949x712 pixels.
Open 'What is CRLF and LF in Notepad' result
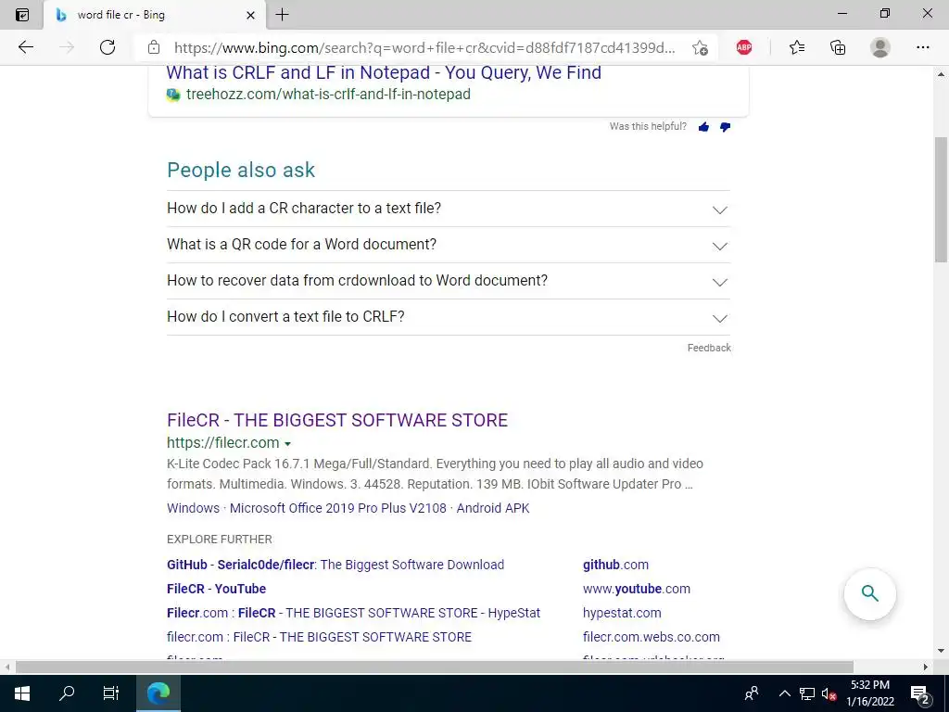[x=384, y=72]
